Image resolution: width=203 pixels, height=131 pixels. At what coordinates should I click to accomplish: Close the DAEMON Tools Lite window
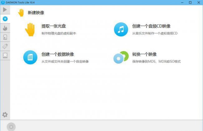[x=199, y=3]
